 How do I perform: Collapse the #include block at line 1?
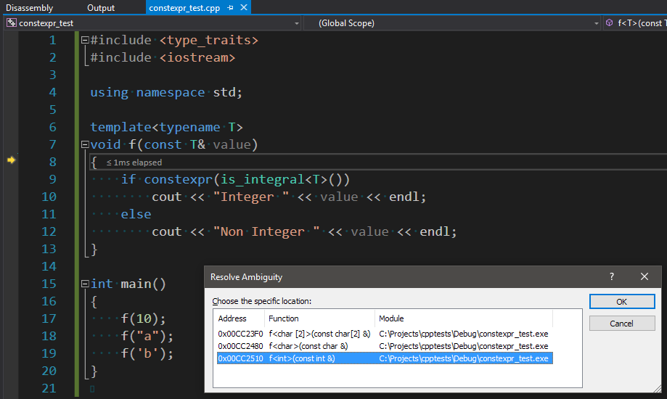tap(86, 41)
